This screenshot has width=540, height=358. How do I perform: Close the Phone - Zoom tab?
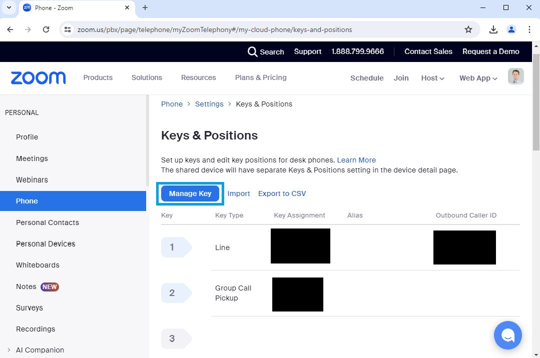click(127, 7)
